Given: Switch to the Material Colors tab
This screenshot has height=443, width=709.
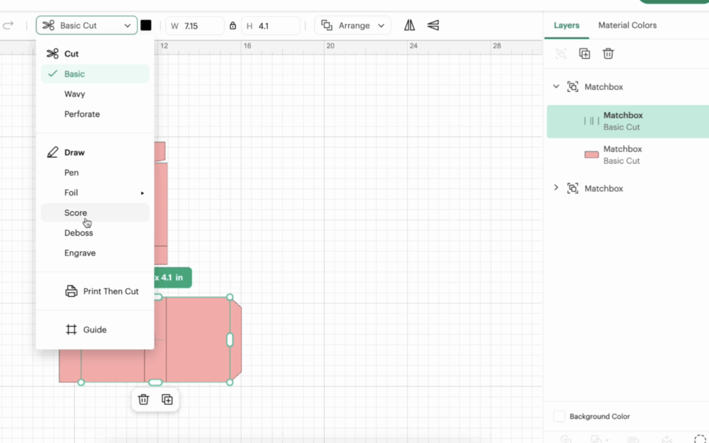Looking at the screenshot, I should [x=627, y=26].
